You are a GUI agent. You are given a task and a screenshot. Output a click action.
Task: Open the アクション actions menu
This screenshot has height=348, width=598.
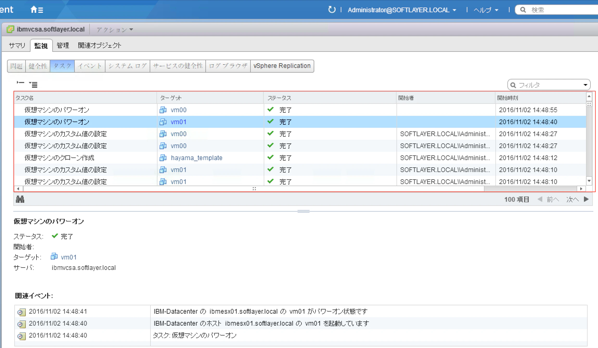click(115, 29)
